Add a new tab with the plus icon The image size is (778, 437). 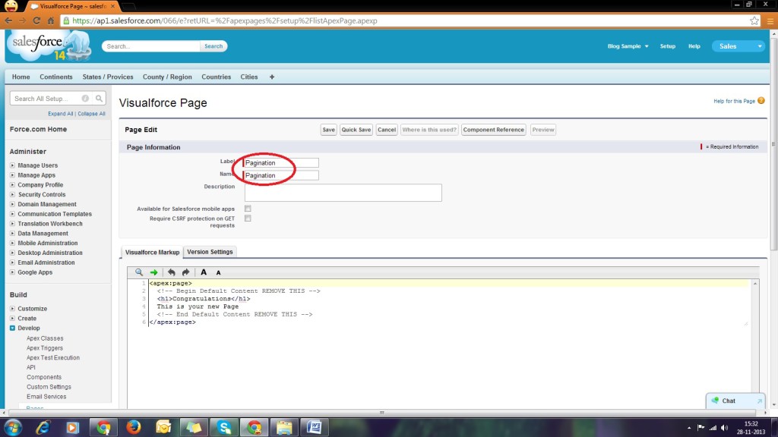point(272,77)
